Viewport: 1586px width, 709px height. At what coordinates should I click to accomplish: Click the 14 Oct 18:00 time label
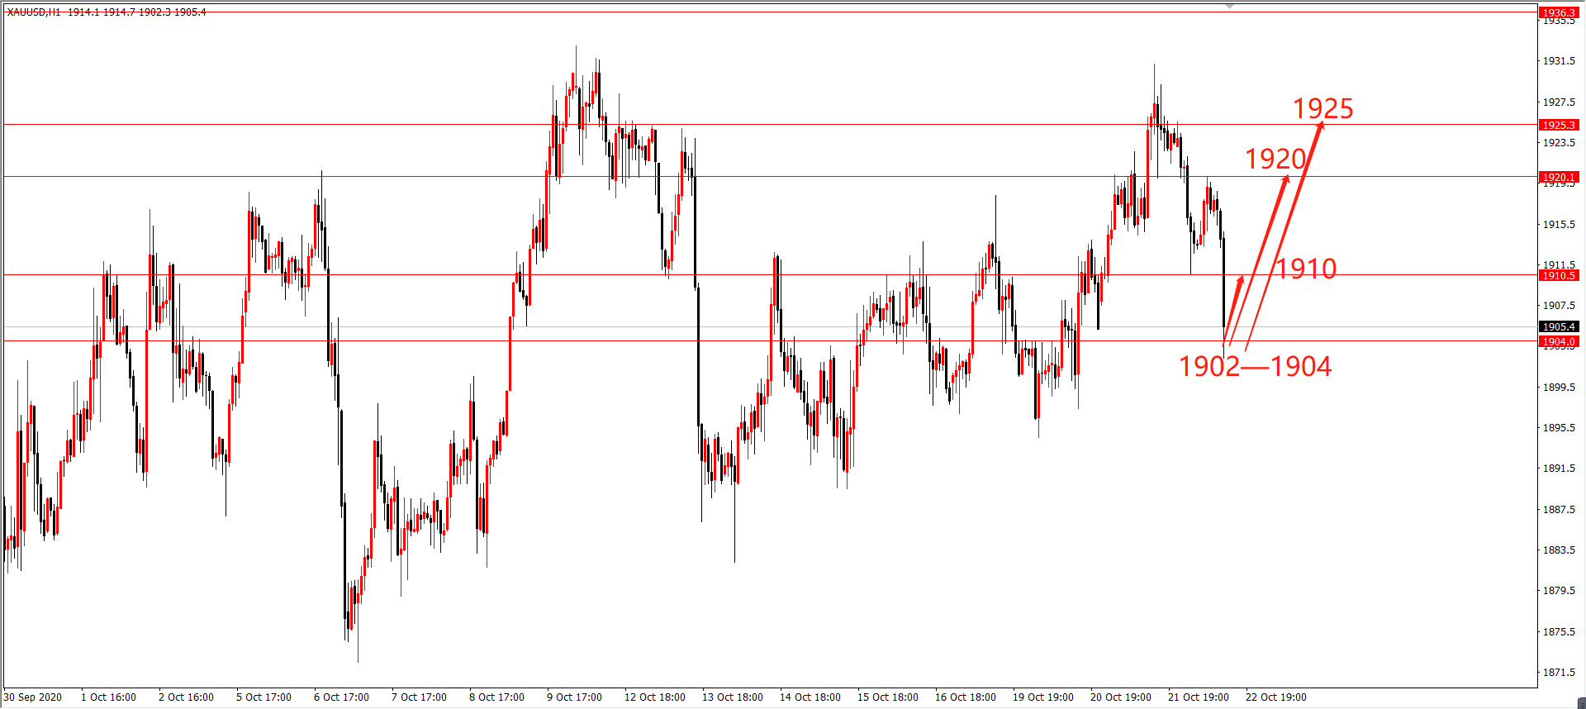click(x=810, y=697)
